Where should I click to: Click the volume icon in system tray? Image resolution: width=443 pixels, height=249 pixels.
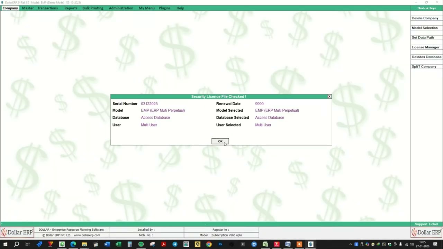click(412, 245)
